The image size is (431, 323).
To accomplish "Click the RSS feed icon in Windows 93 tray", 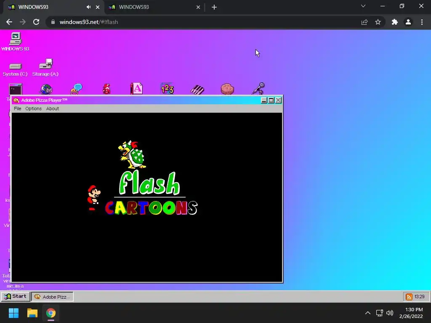I will (409, 297).
